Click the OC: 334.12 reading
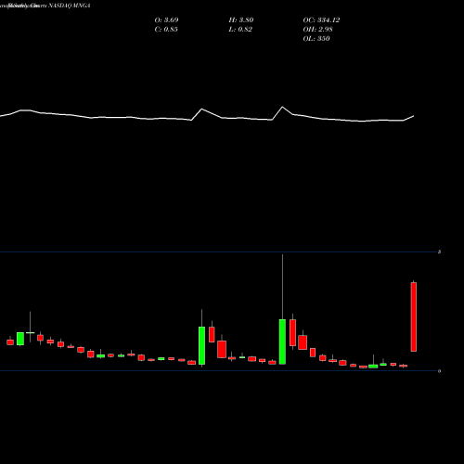Screen dimensions: 464x464 tap(321, 19)
